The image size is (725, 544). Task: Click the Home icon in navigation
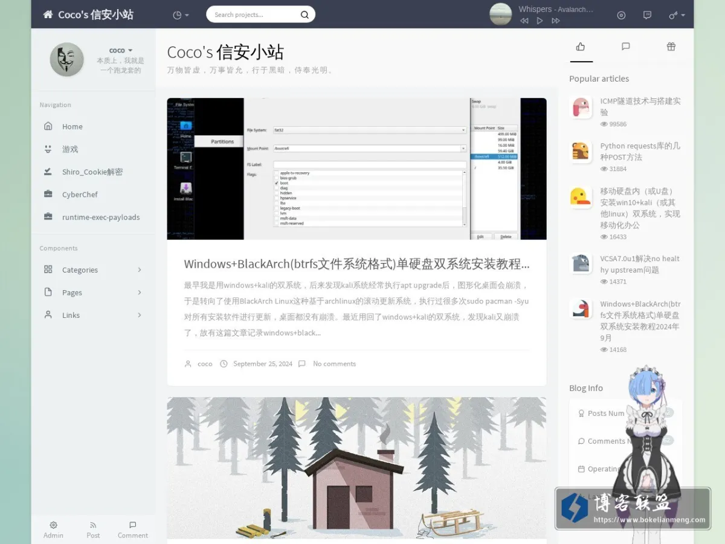(48, 126)
